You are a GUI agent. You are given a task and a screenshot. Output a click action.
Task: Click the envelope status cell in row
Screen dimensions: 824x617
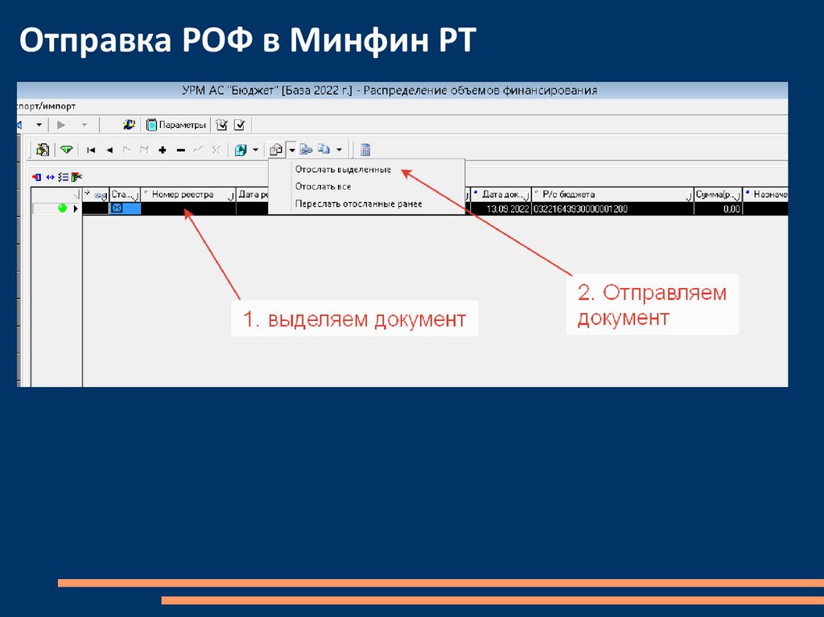tap(125, 208)
